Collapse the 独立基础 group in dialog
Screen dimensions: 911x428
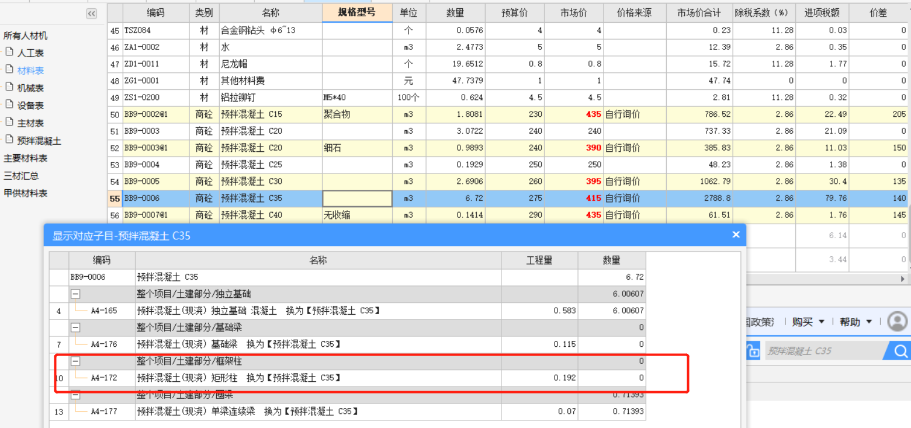click(75, 294)
